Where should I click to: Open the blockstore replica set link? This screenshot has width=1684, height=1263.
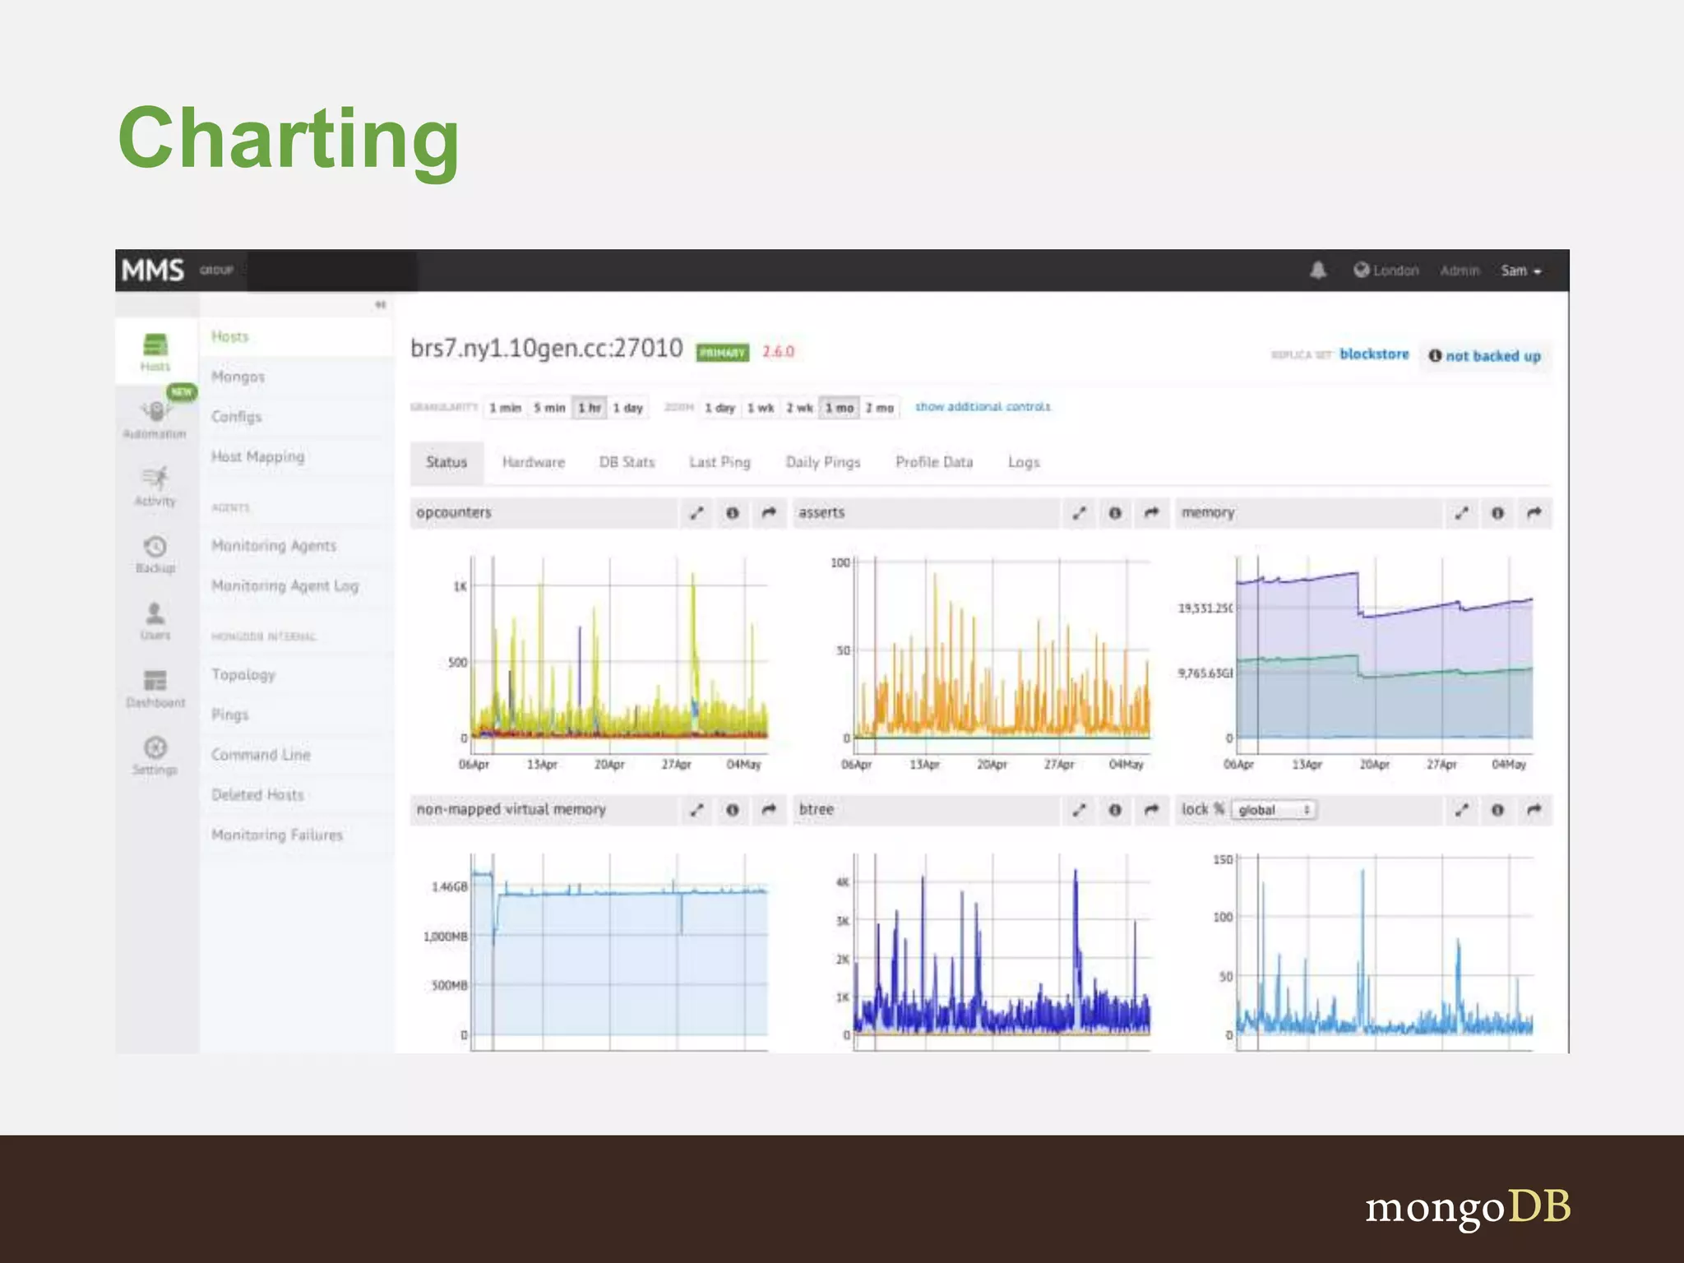[x=1374, y=354]
